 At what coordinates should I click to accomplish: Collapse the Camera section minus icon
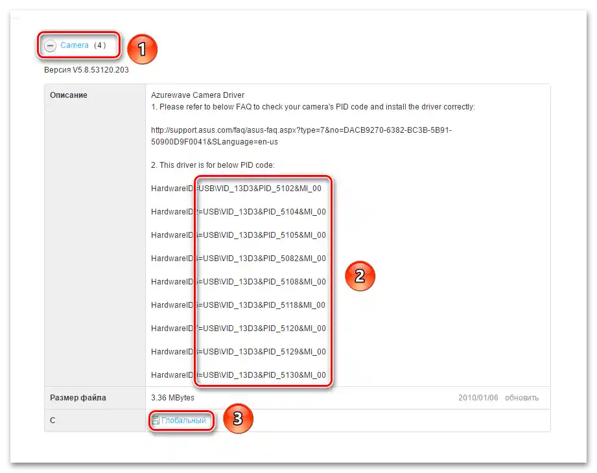(x=50, y=45)
